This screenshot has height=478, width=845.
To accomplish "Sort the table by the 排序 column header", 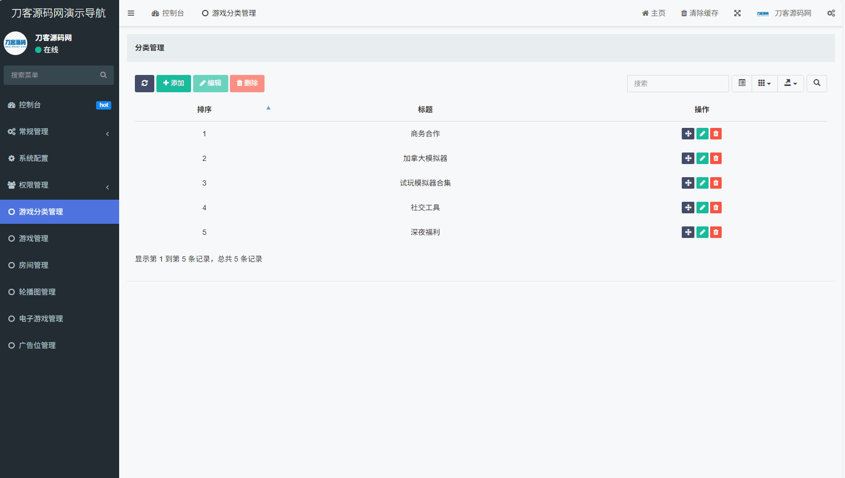I will 205,110.
